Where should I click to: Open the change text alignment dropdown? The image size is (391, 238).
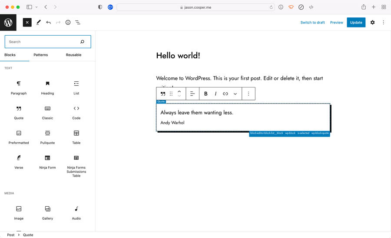(x=192, y=94)
